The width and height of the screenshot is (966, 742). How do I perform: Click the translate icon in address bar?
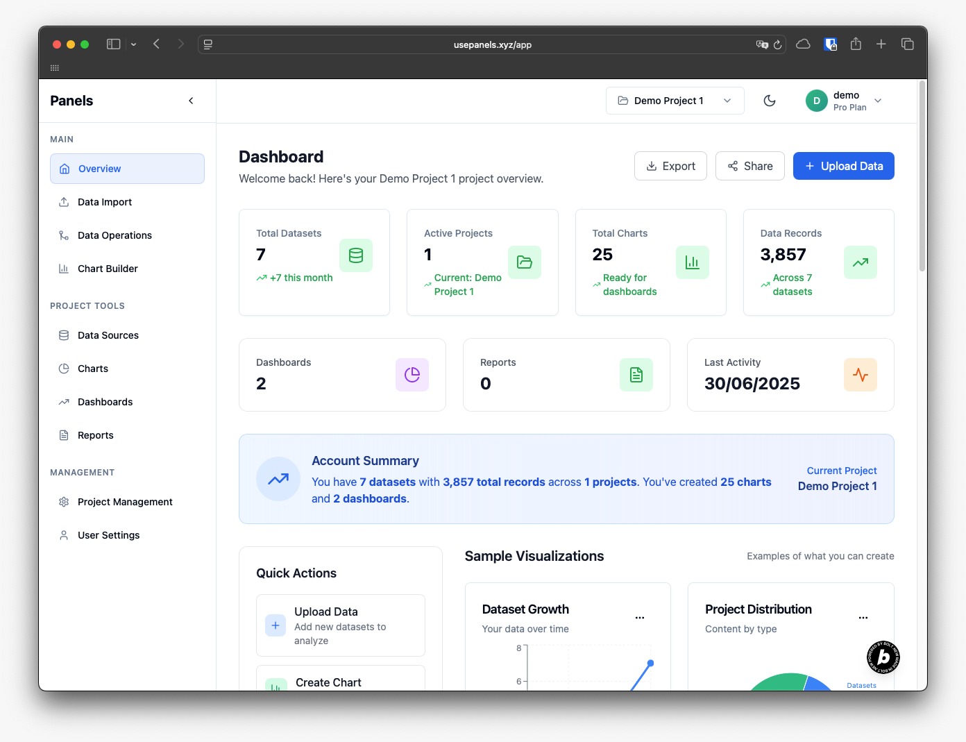(762, 44)
